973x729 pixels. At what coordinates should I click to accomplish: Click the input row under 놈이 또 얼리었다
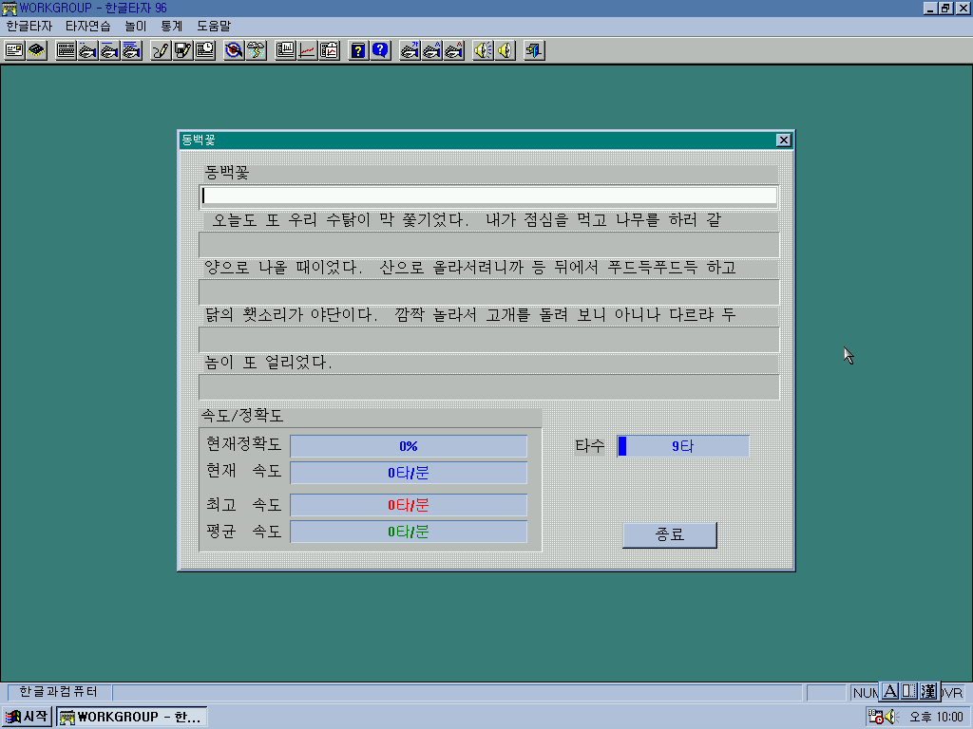click(x=489, y=387)
